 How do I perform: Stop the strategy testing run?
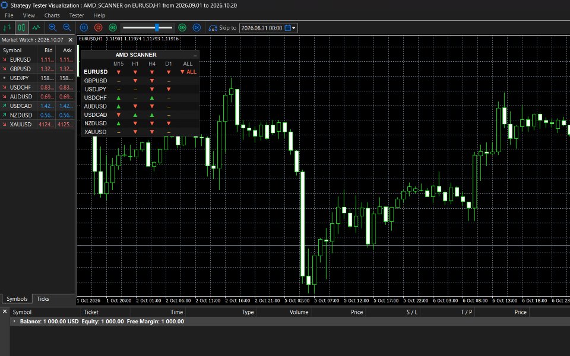98,28
